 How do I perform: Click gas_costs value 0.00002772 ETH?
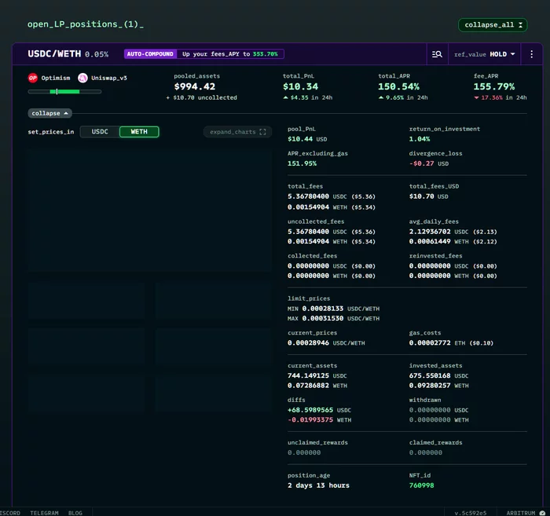437,342
